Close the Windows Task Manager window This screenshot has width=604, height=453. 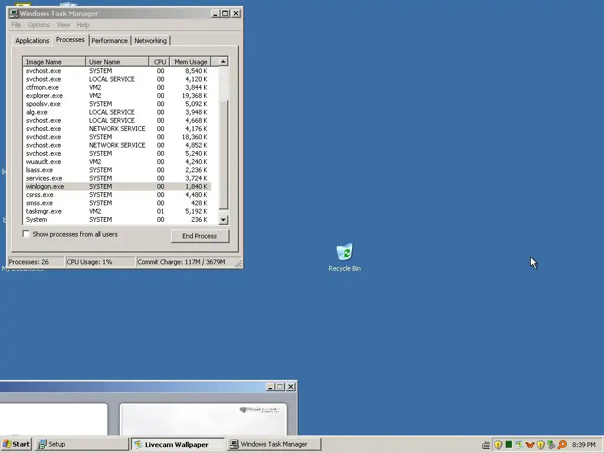click(x=236, y=14)
